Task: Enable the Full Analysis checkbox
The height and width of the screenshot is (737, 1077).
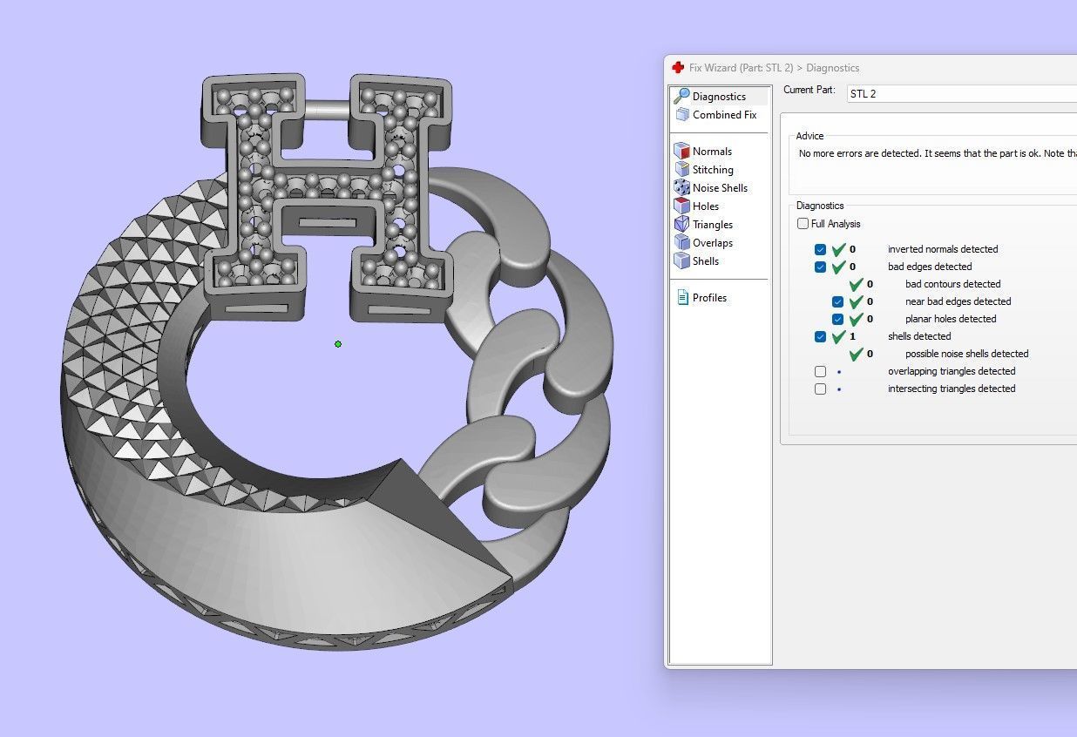Action: point(803,224)
